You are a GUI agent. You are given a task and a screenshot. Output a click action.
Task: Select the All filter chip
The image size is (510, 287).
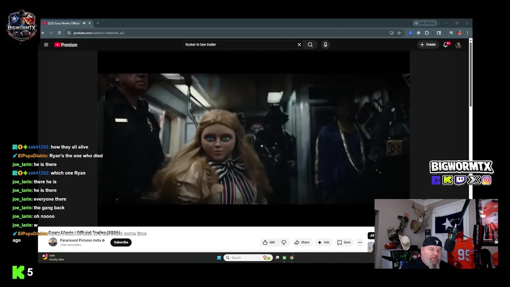[372, 236]
